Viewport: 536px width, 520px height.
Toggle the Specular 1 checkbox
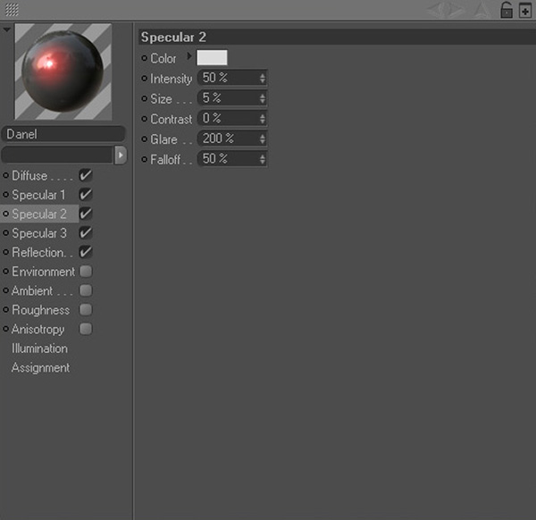click(x=86, y=195)
